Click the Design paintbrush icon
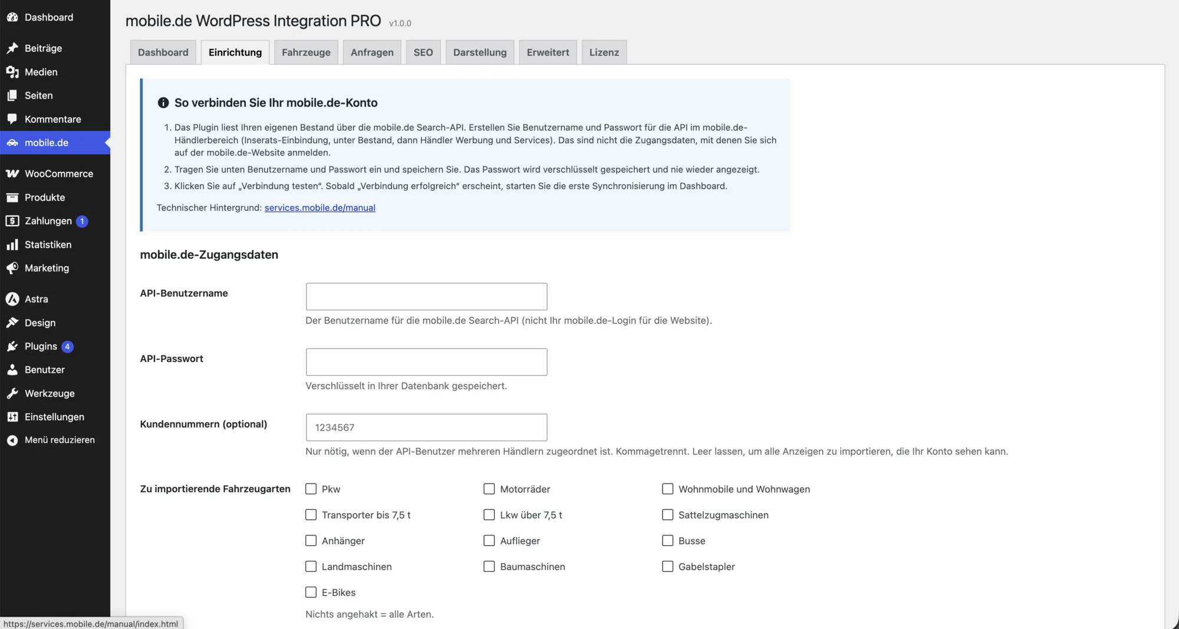This screenshot has height=629, width=1179. click(x=12, y=323)
